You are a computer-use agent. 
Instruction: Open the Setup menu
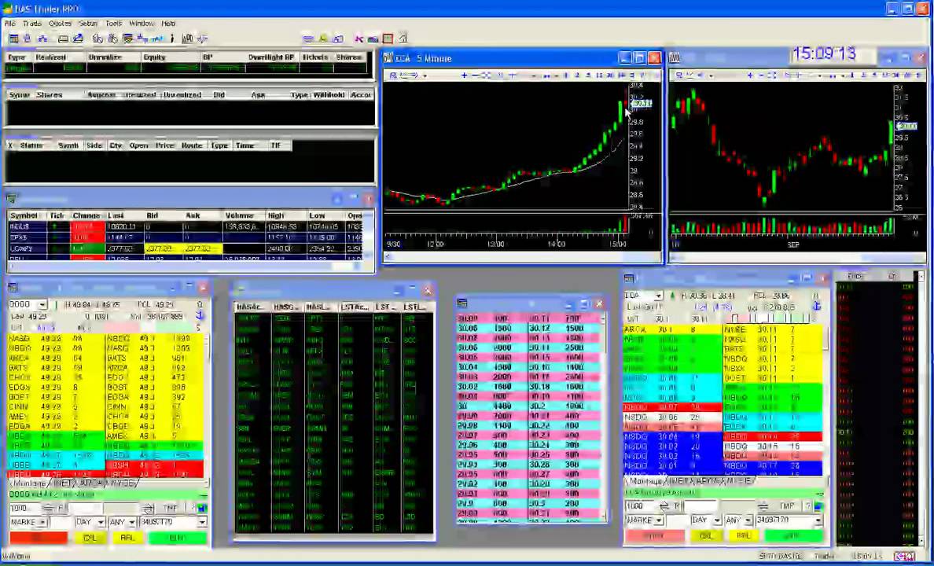pos(87,24)
